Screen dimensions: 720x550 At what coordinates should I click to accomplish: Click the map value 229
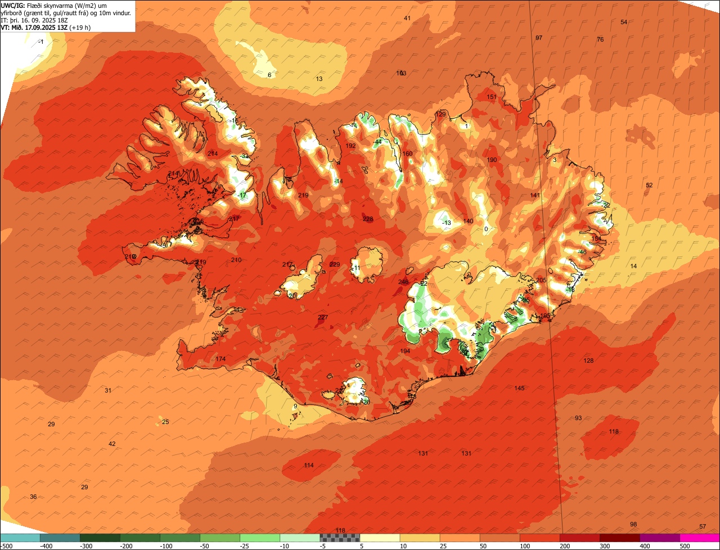(335, 265)
